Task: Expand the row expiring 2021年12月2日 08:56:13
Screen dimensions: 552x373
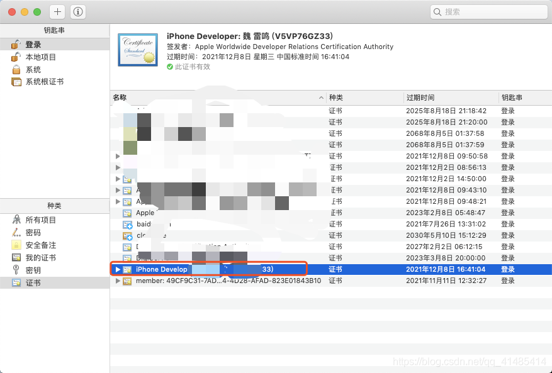Action: 118,167
